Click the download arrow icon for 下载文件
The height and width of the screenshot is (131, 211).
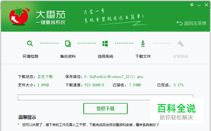coord(143,44)
